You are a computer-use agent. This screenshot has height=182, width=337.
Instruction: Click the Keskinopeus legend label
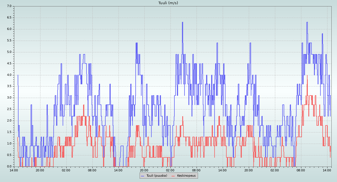click(186, 176)
